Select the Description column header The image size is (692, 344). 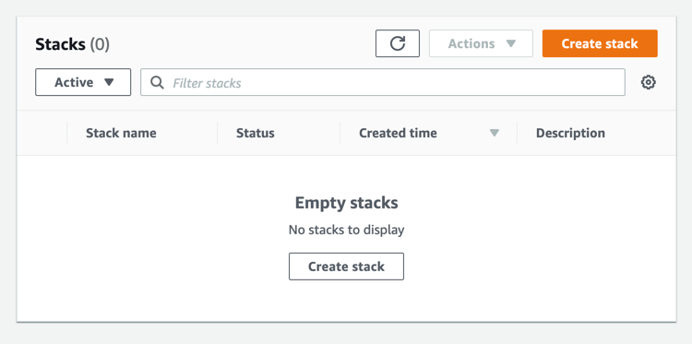pyautogui.click(x=570, y=133)
